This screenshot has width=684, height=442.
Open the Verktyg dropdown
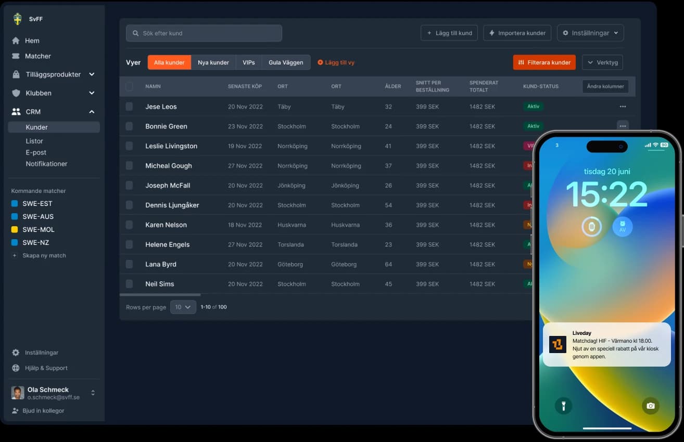tap(602, 62)
